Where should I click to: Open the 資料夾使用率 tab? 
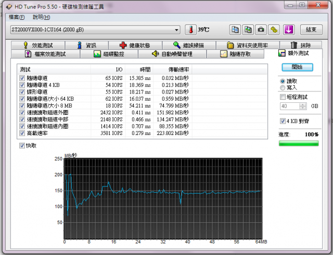coord(248,45)
